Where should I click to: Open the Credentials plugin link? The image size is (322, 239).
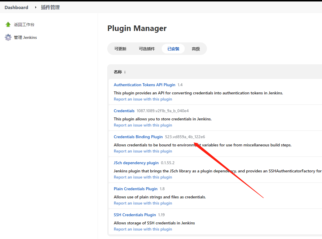tap(124, 111)
